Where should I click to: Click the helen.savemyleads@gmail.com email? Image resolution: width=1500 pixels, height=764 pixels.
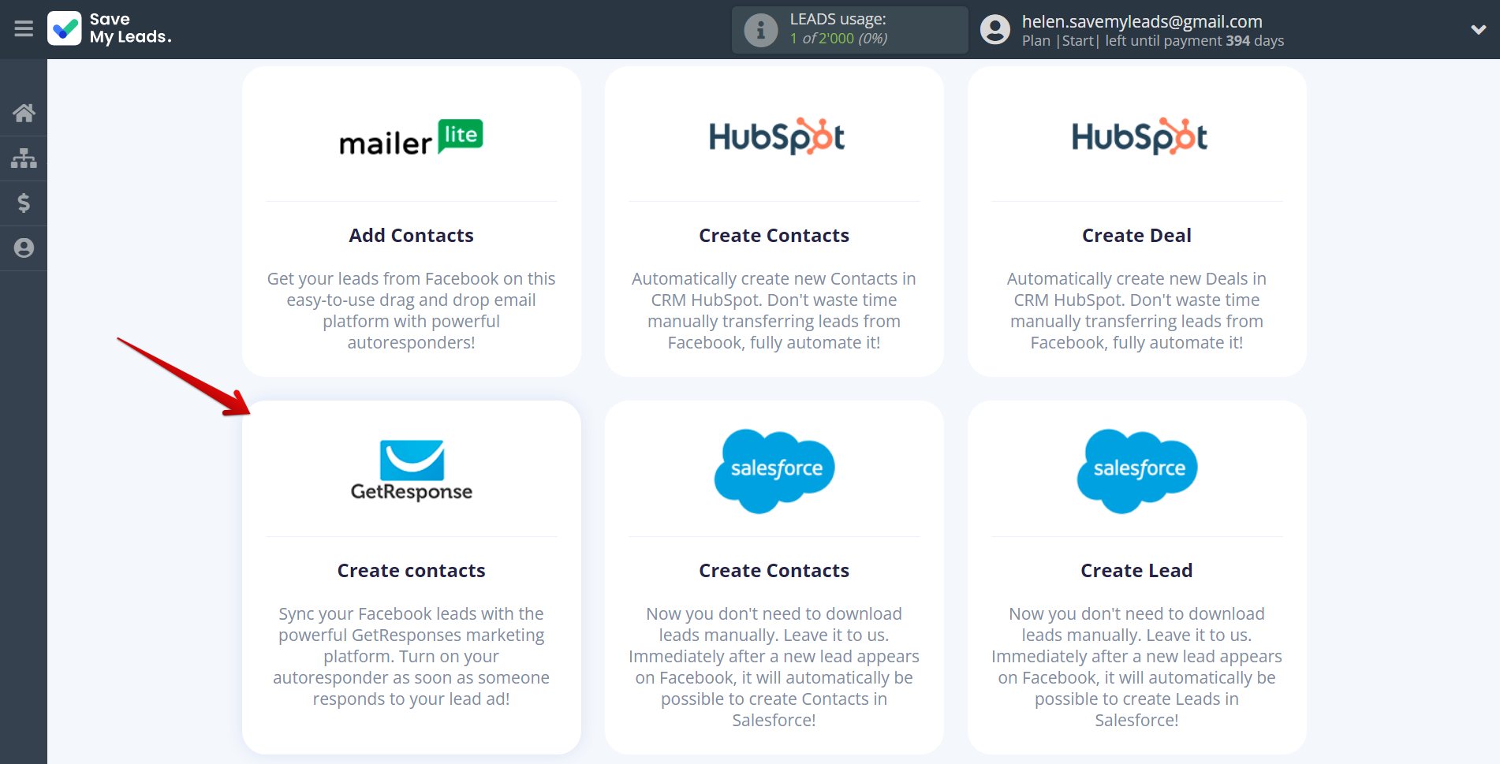[1142, 21]
